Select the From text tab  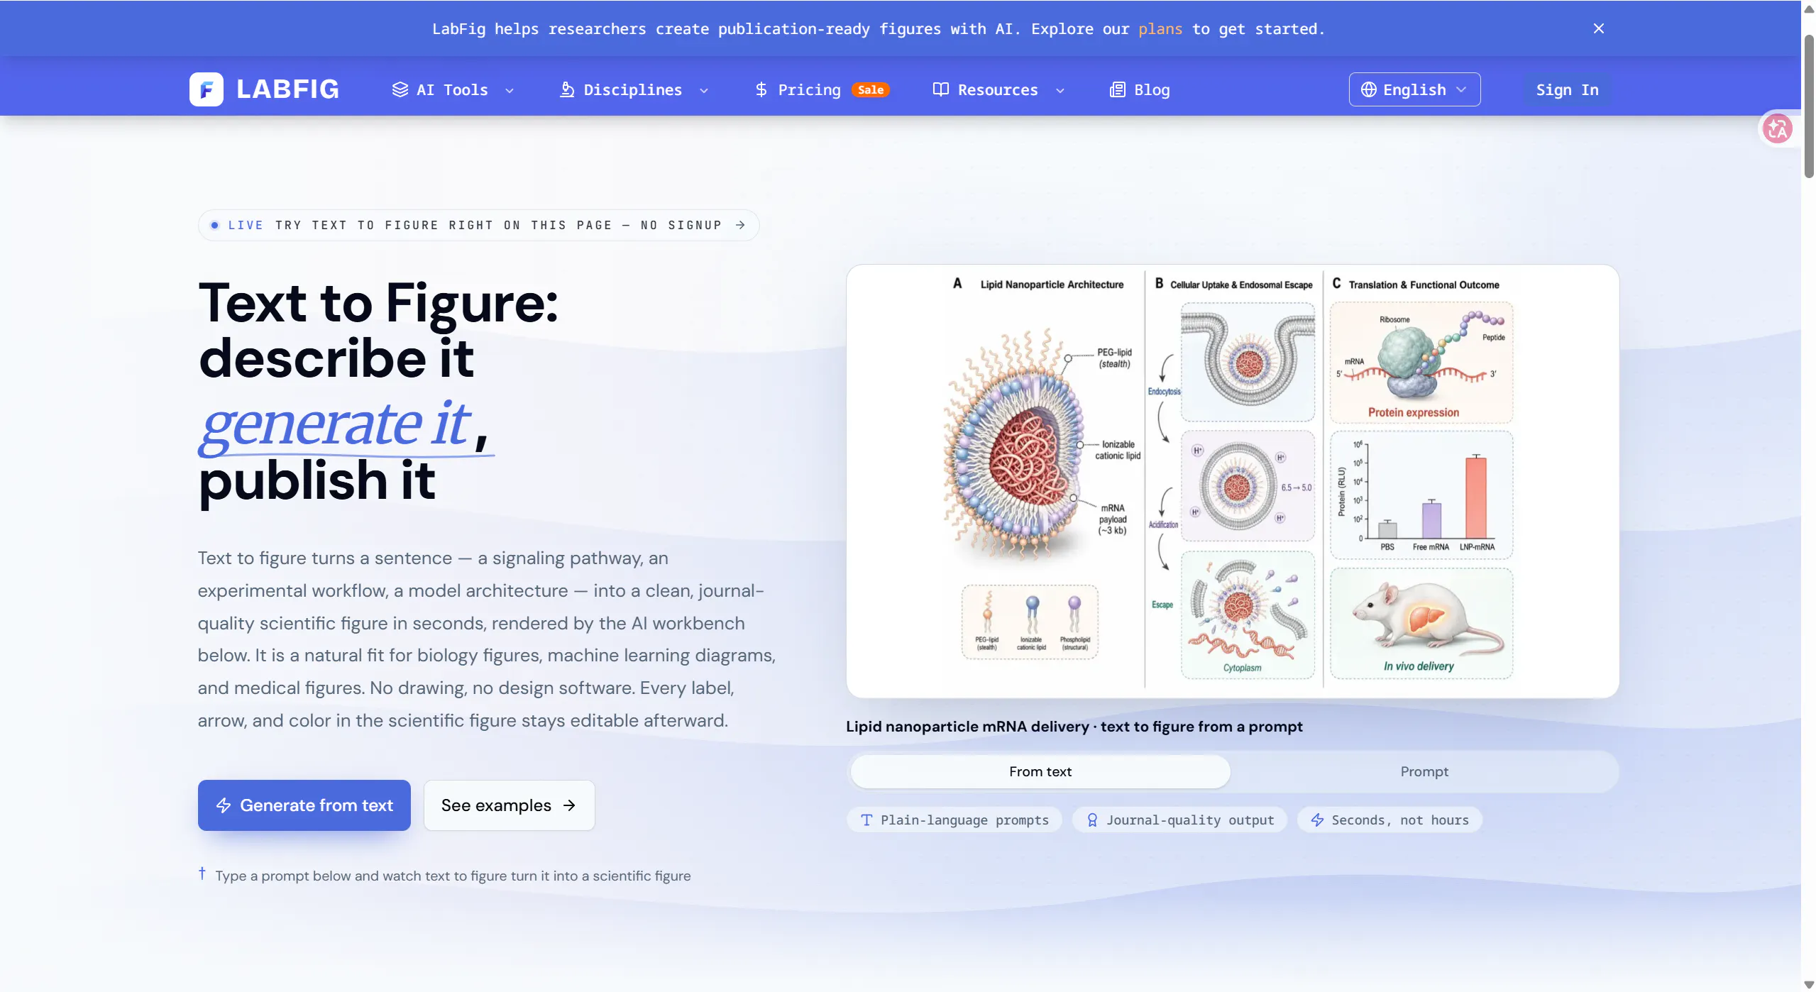[x=1040, y=771]
